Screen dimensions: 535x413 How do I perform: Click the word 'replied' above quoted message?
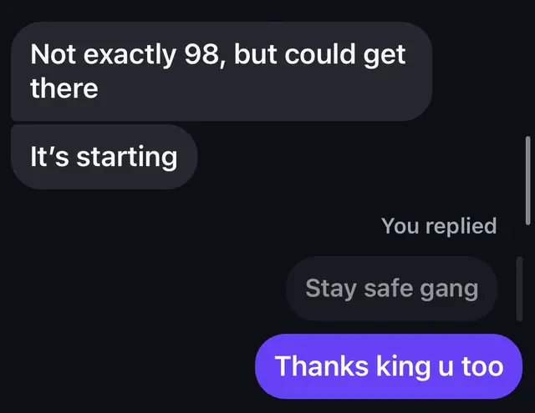[461, 226]
